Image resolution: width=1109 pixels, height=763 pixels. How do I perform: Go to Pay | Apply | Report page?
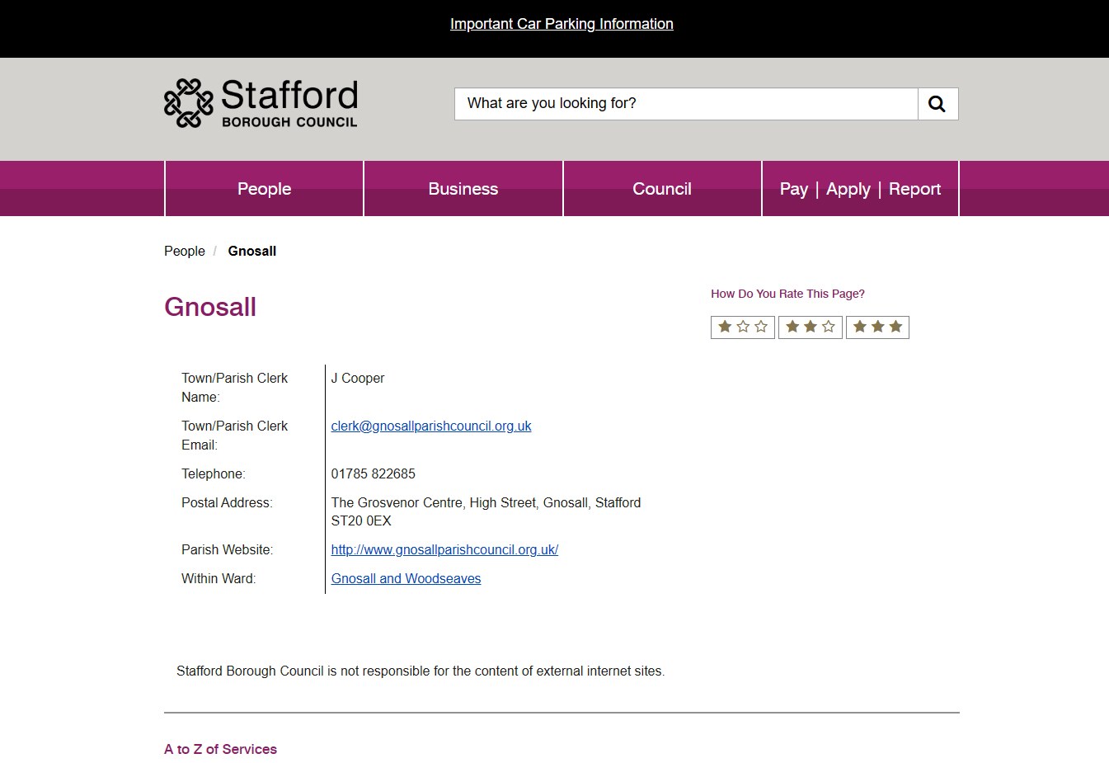click(860, 188)
